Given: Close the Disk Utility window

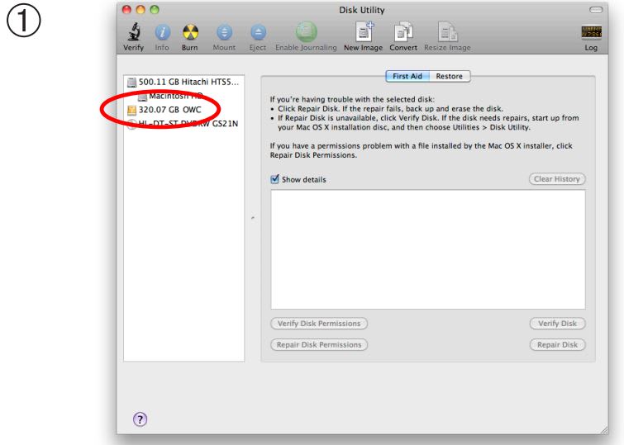Looking at the screenshot, I should (126, 10).
